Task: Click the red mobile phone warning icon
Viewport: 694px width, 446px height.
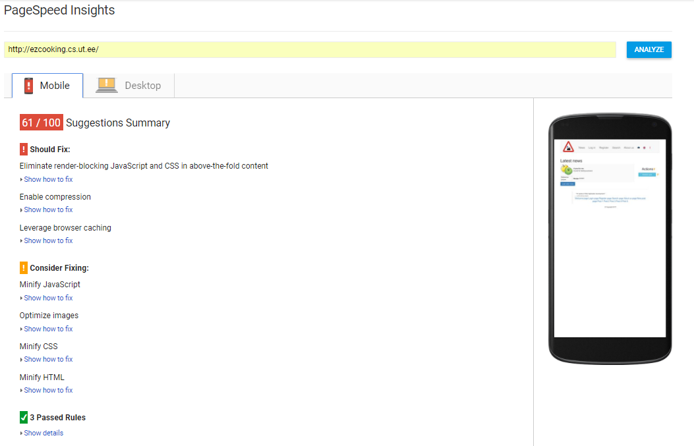Action: pos(28,86)
